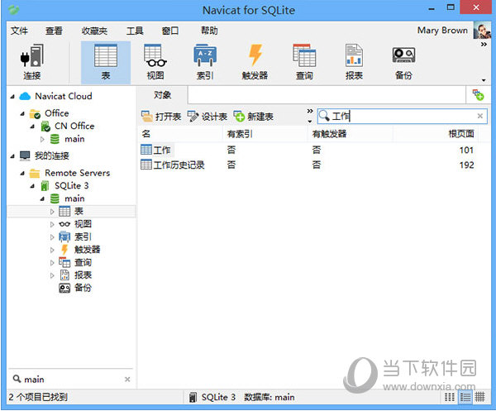Click root page value 192
Viewport: 496px width, 411px height.
click(x=466, y=165)
